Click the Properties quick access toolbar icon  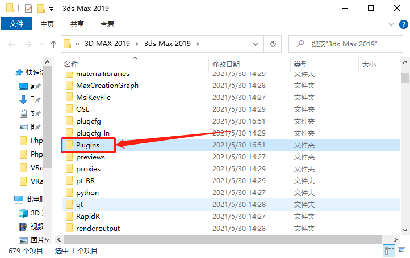pos(28,9)
